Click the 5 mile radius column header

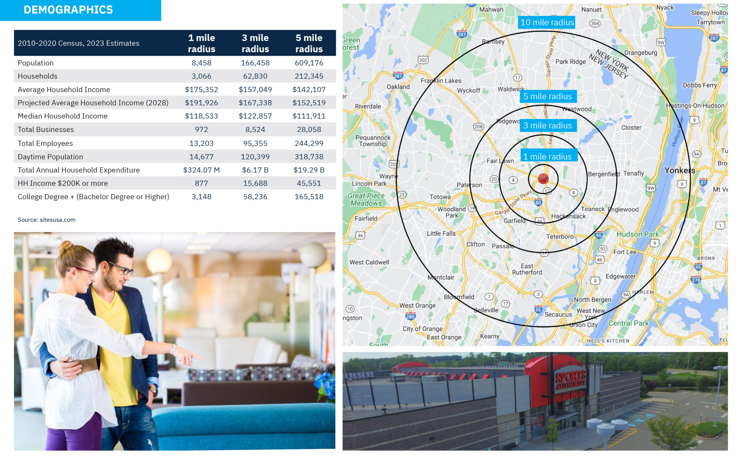tap(309, 43)
